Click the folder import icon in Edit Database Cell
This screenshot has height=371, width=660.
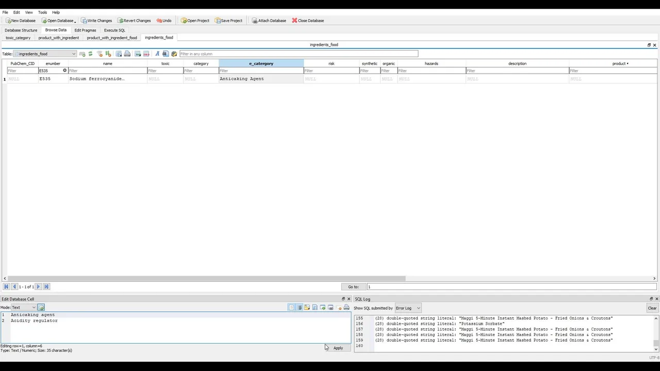(307, 308)
